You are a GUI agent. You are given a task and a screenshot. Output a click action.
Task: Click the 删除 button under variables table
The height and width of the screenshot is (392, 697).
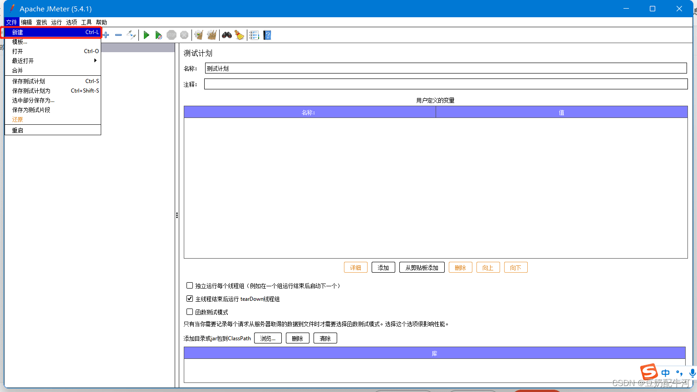tap(461, 268)
